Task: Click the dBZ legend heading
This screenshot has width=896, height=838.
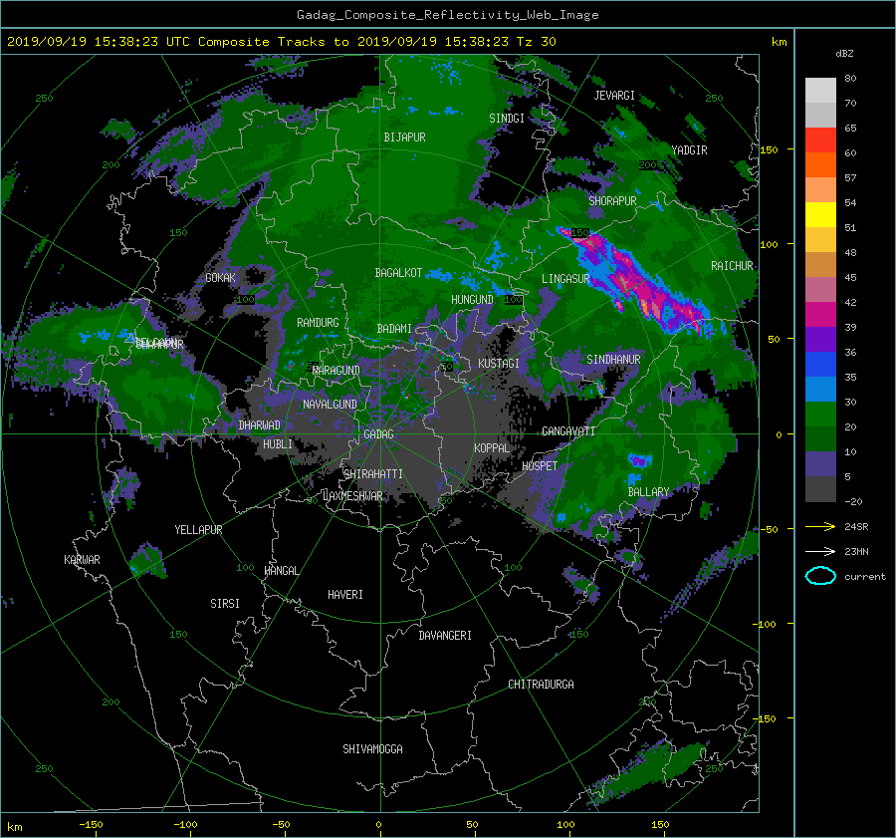Action: pyautogui.click(x=844, y=54)
